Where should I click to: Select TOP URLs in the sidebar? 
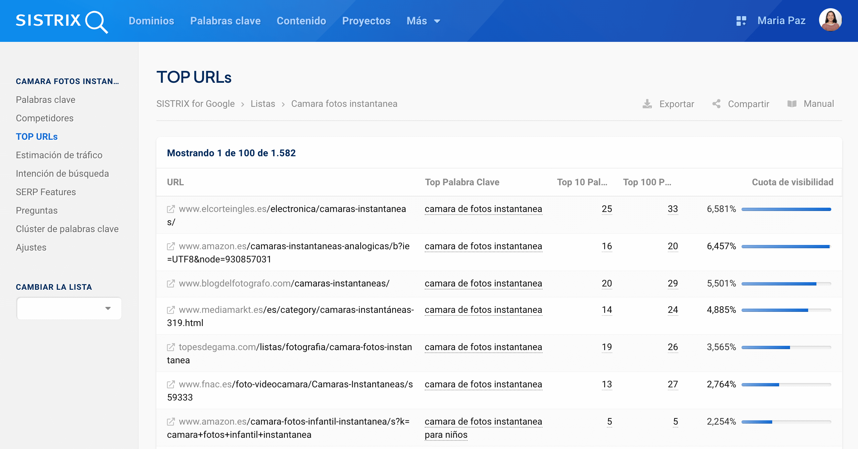(x=37, y=137)
